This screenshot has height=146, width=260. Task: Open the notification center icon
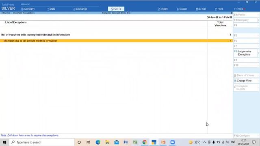(253, 142)
